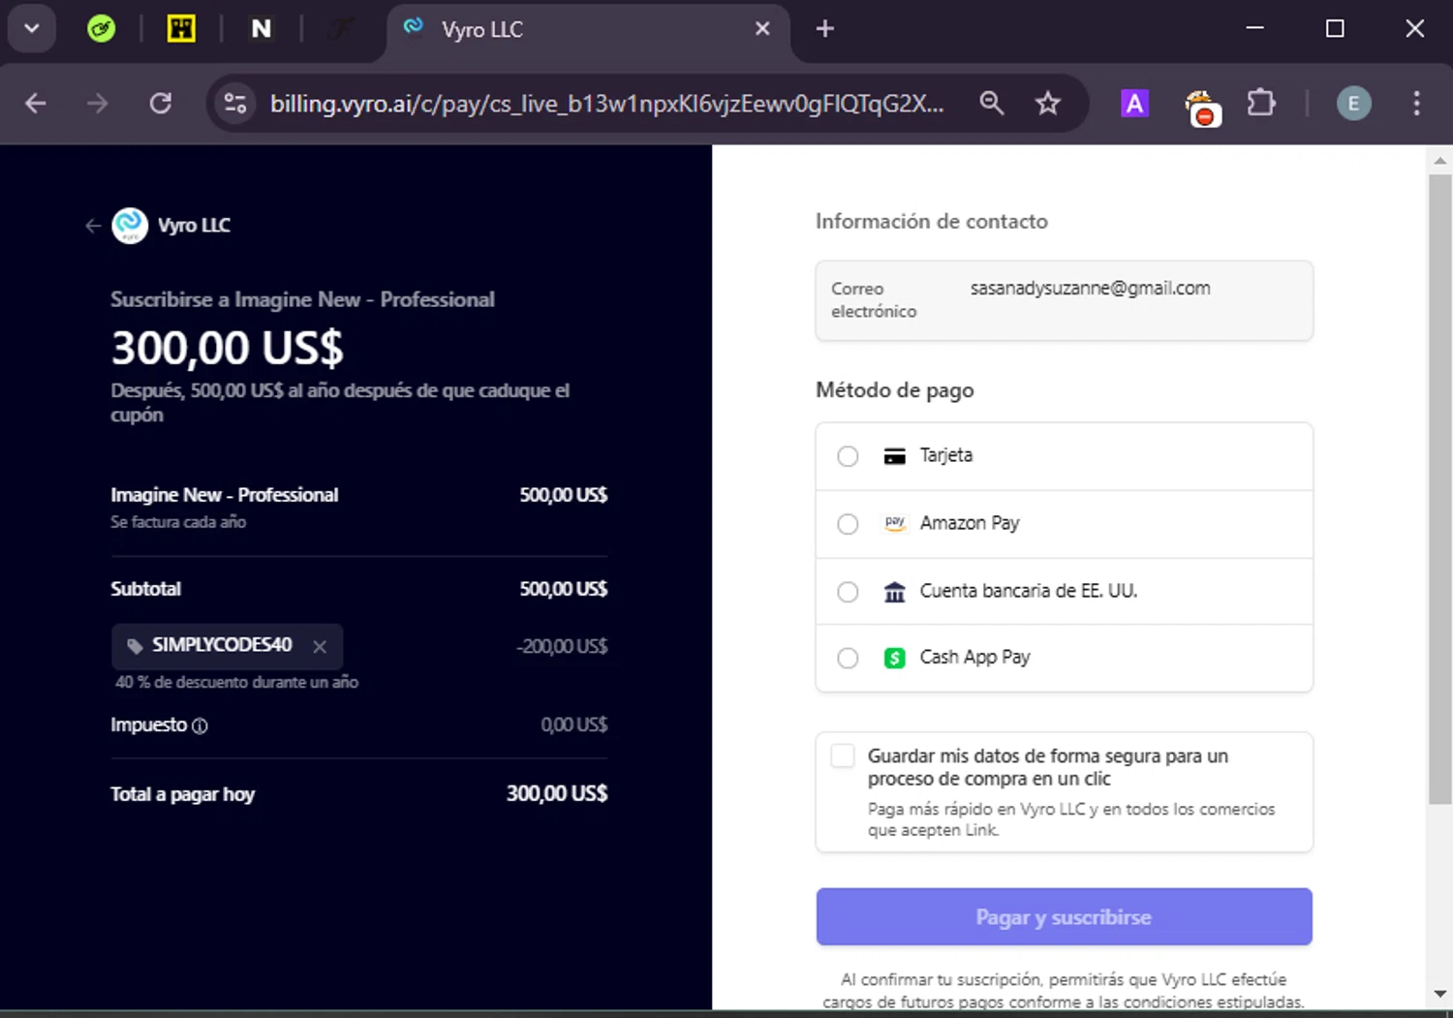Click the Subtotal 500,00 US$ value

(564, 589)
